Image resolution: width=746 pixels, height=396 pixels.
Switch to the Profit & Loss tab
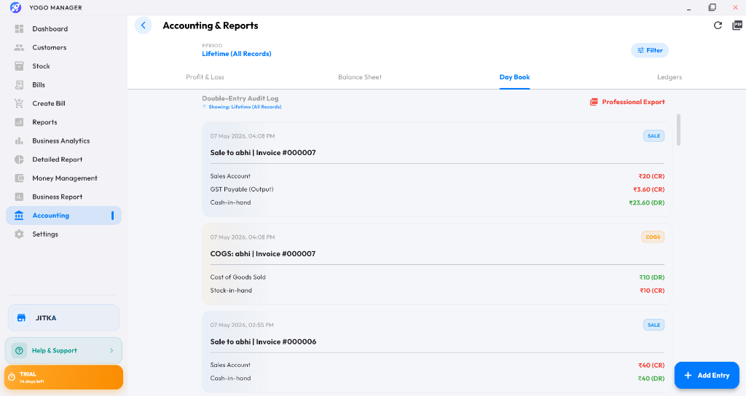(205, 77)
